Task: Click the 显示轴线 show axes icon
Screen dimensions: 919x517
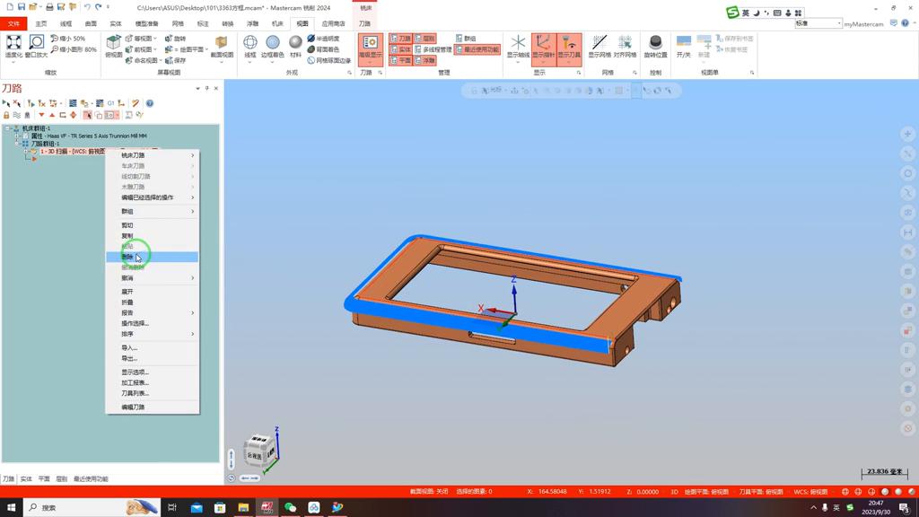Action: pyautogui.click(x=518, y=47)
